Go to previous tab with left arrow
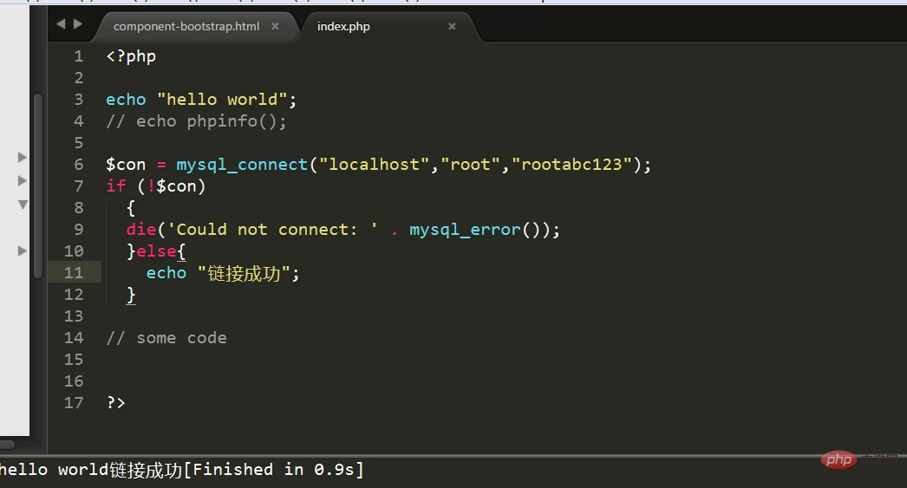This screenshot has width=907, height=488. tap(61, 23)
